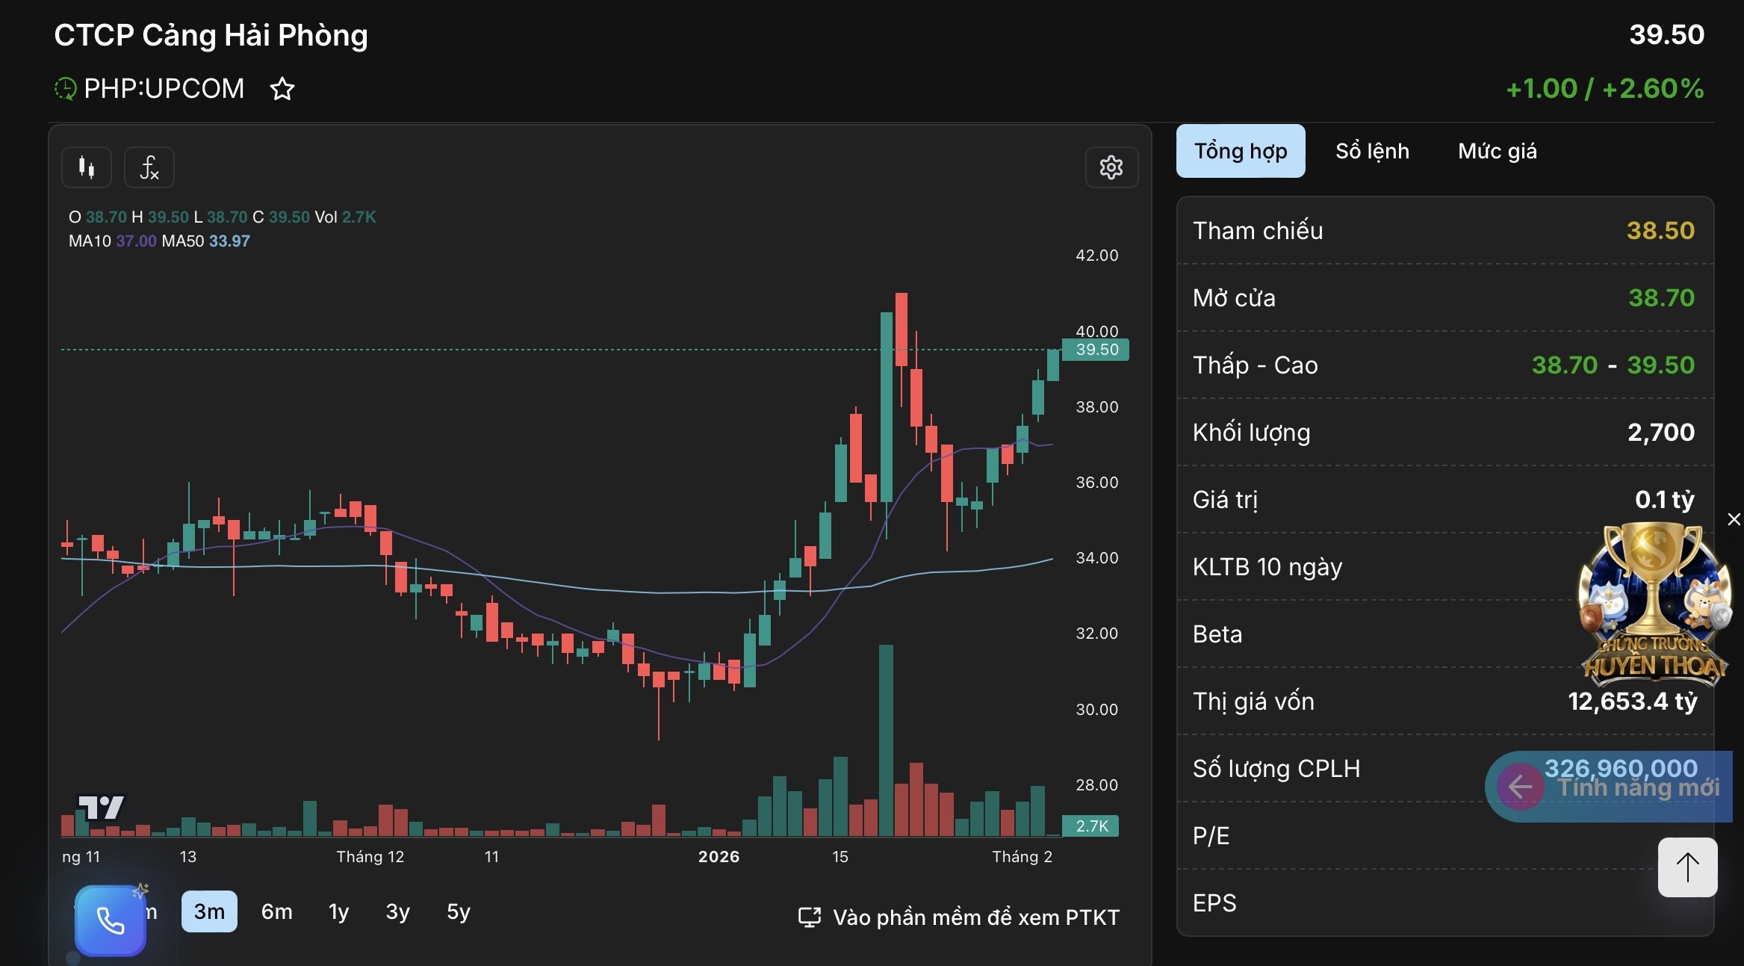1744x966 pixels.
Task: Click the TradingView logo on chart
Action: (101, 807)
